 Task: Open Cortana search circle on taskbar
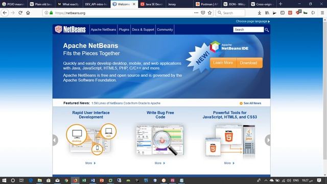[x=13, y=180]
